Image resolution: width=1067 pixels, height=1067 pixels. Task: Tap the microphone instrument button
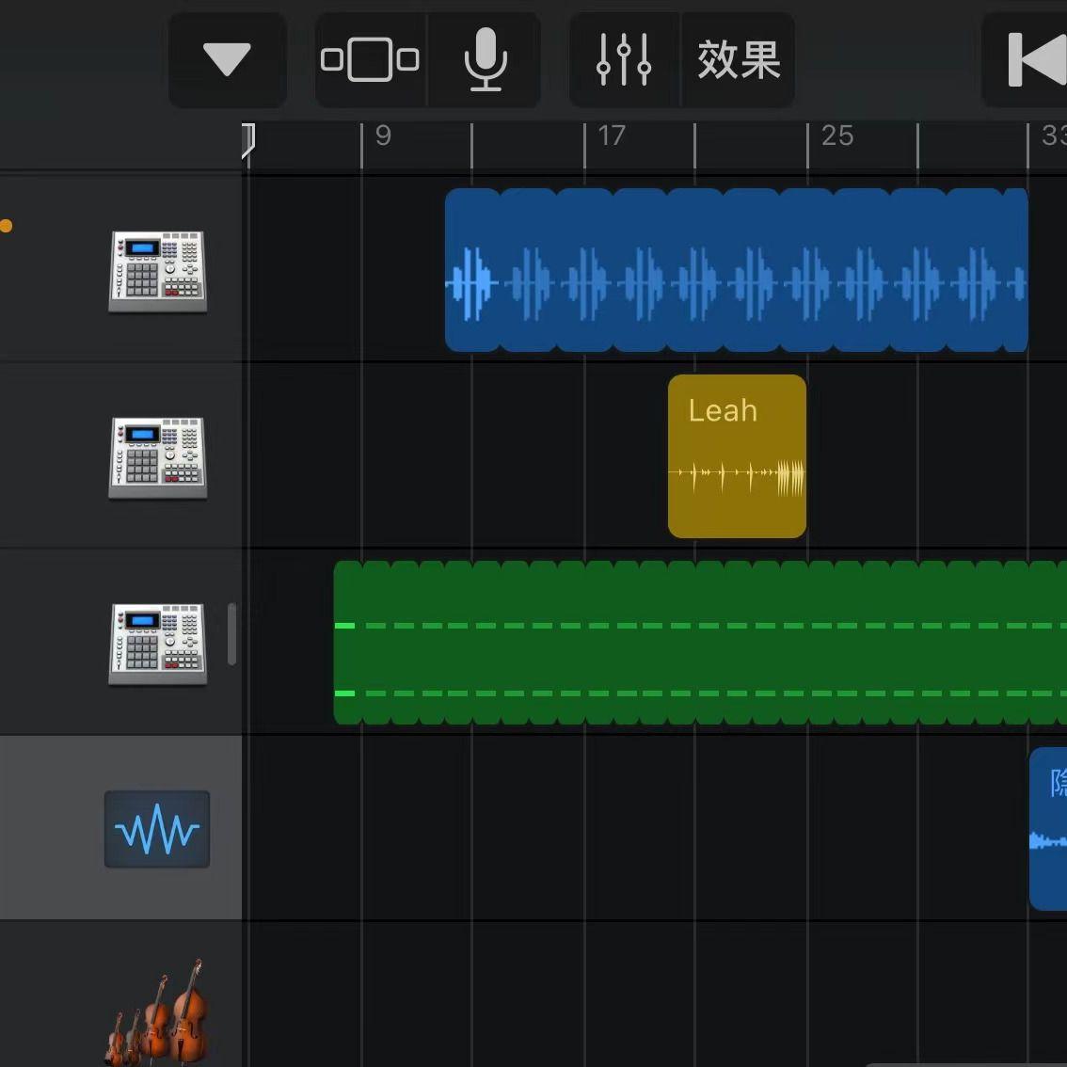click(486, 60)
